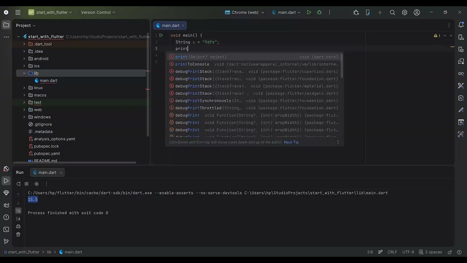This screenshot has height=263, width=467.
Task: Open Run panel more options
Action: [46, 184]
